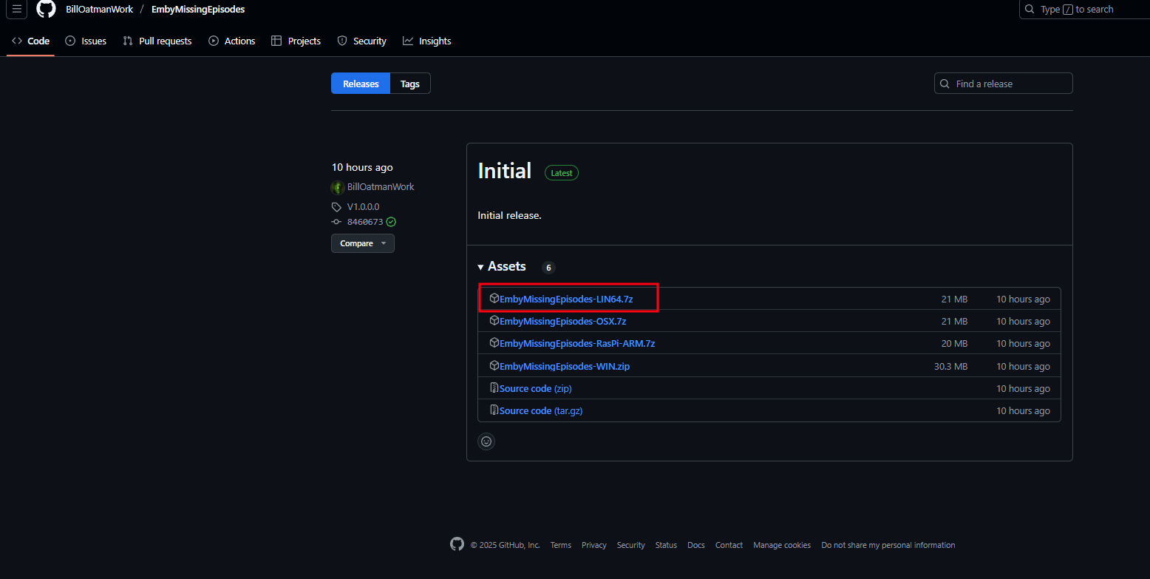Go to the Pull requests tab
Viewport: 1150px width, 579px height.
[157, 41]
